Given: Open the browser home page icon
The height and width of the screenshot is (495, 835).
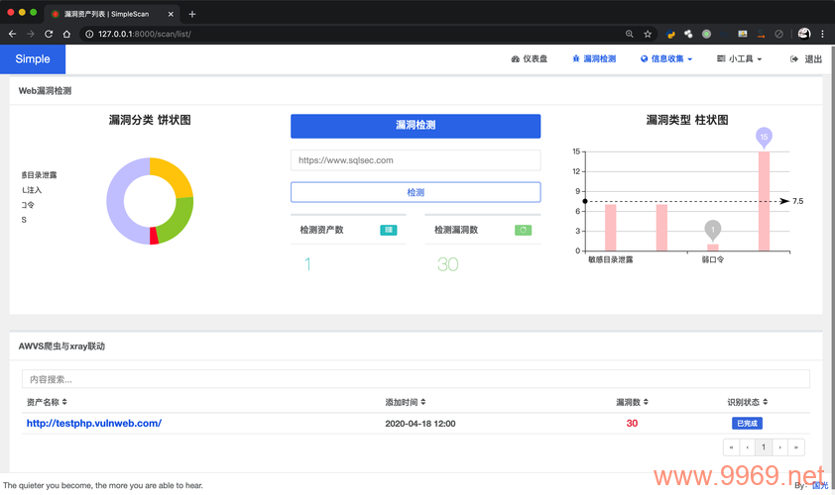Looking at the screenshot, I should tap(66, 34).
